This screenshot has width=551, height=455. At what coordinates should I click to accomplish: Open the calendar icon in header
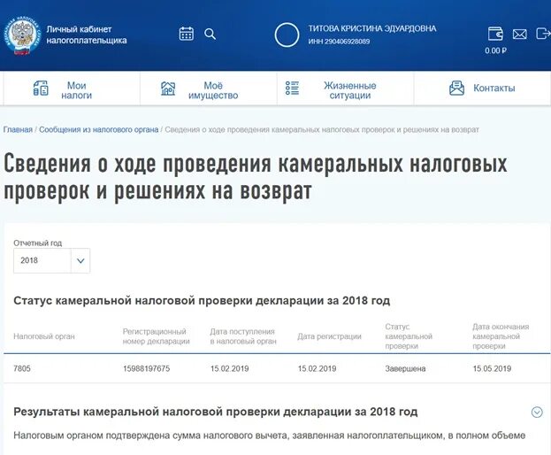click(187, 34)
